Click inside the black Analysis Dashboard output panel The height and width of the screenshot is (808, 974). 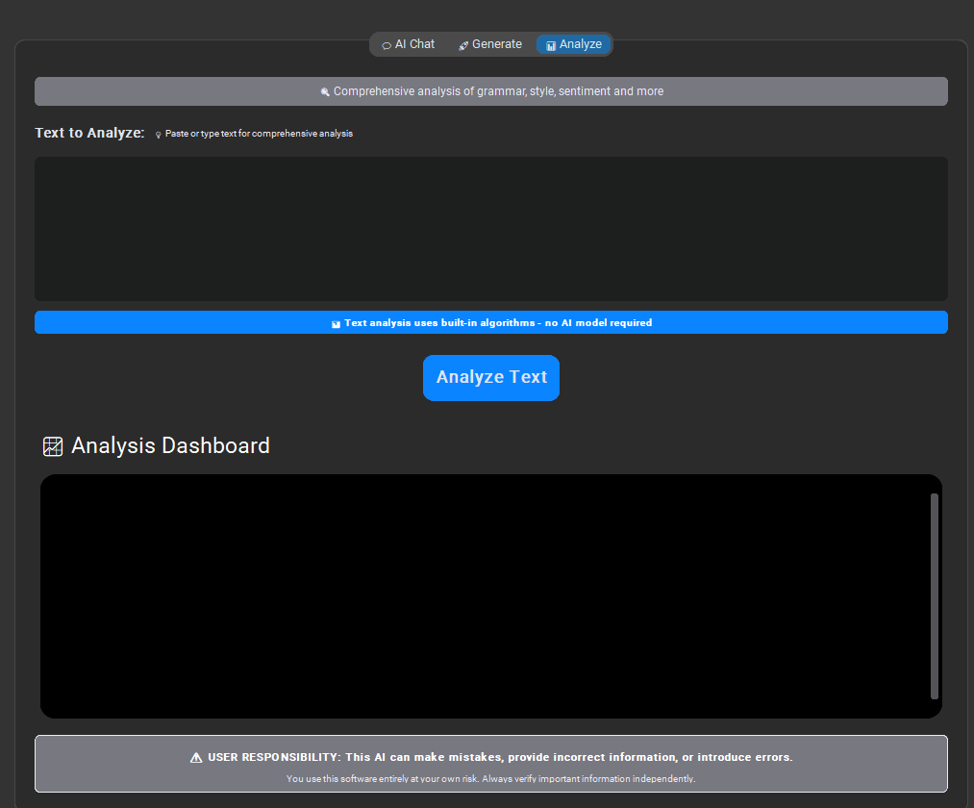click(481, 595)
